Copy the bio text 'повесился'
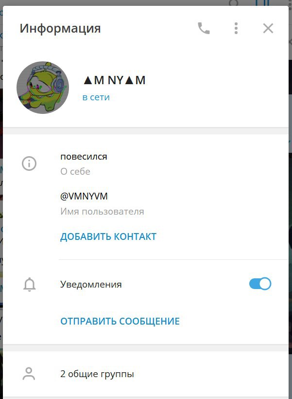The height and width of the screenshot is (399, 292). pos(84,156)
